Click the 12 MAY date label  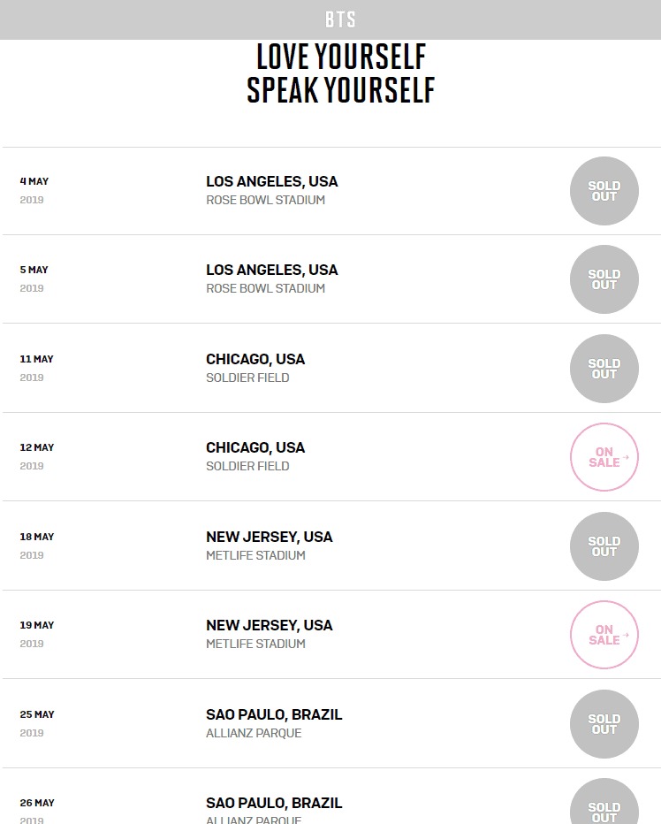(x=37, y=447)
